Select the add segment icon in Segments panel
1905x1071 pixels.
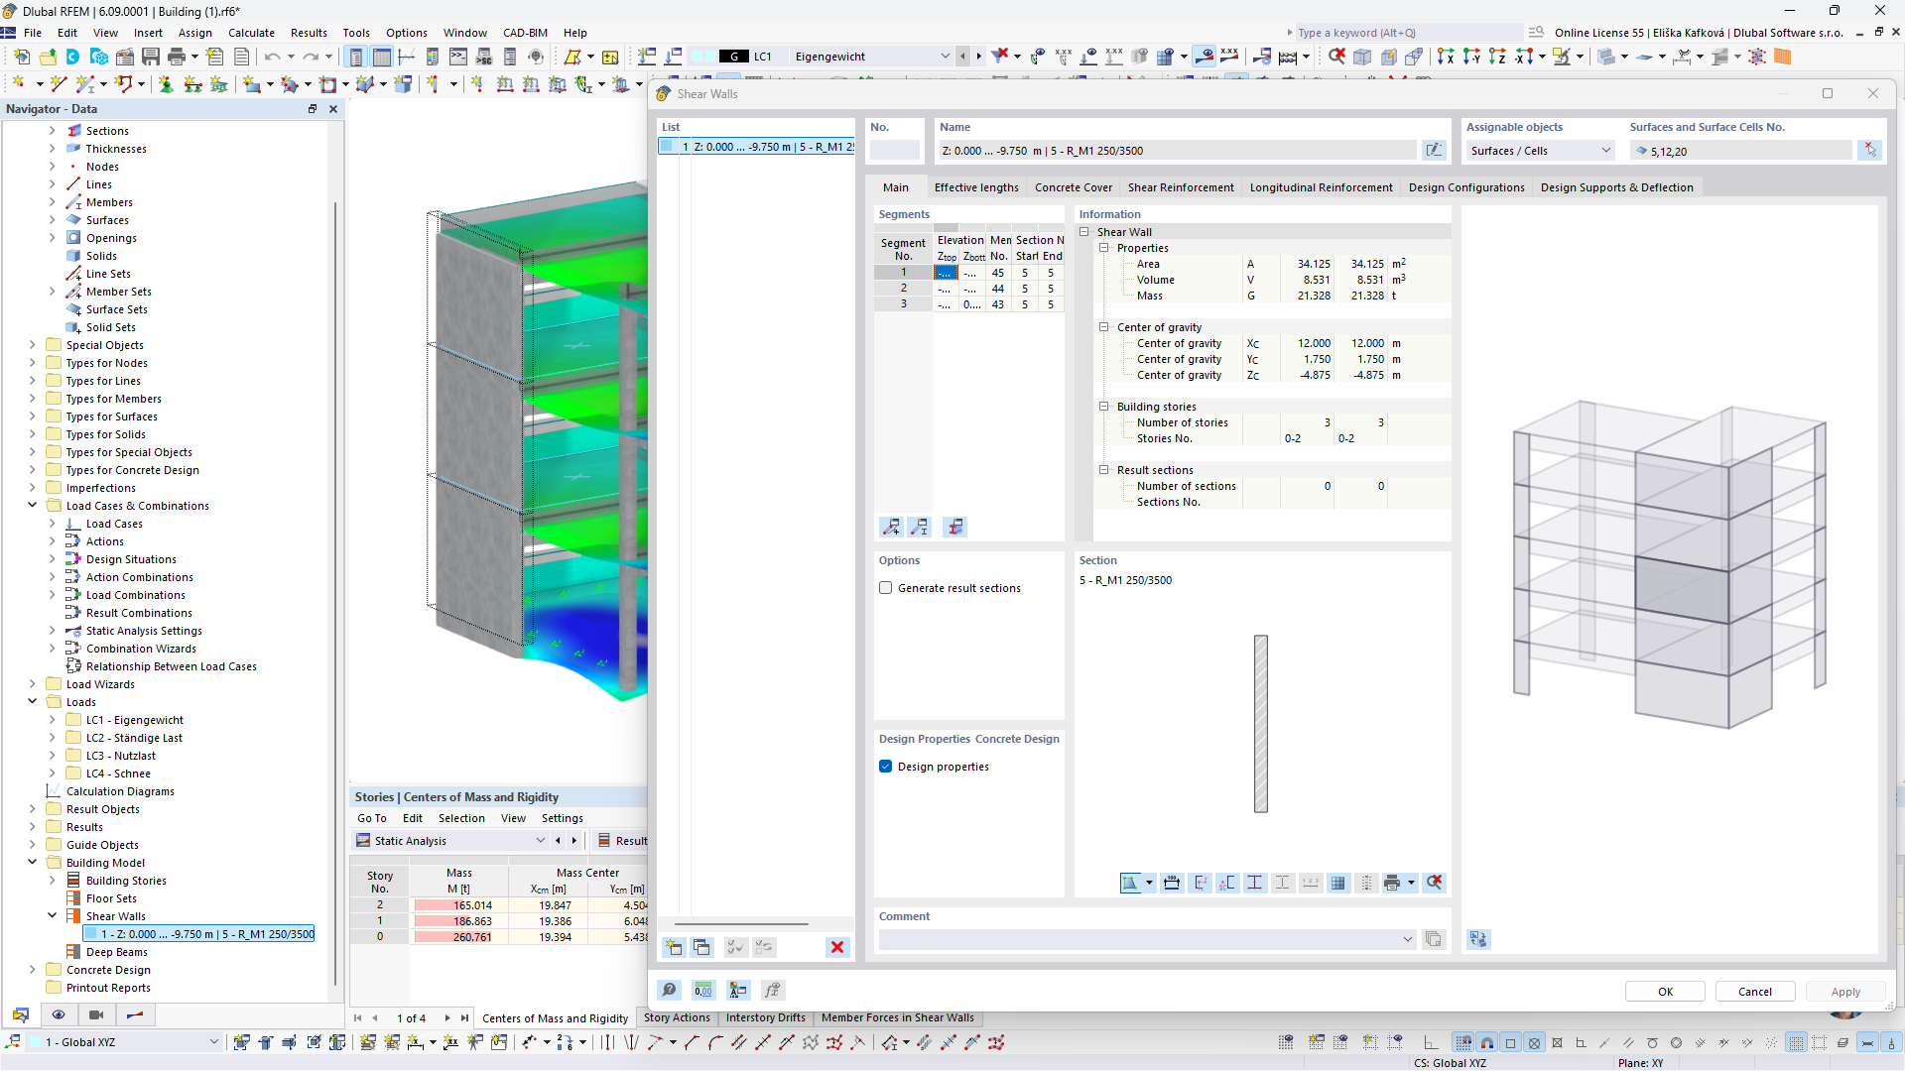pyautogui.click(x=891, y=527)
